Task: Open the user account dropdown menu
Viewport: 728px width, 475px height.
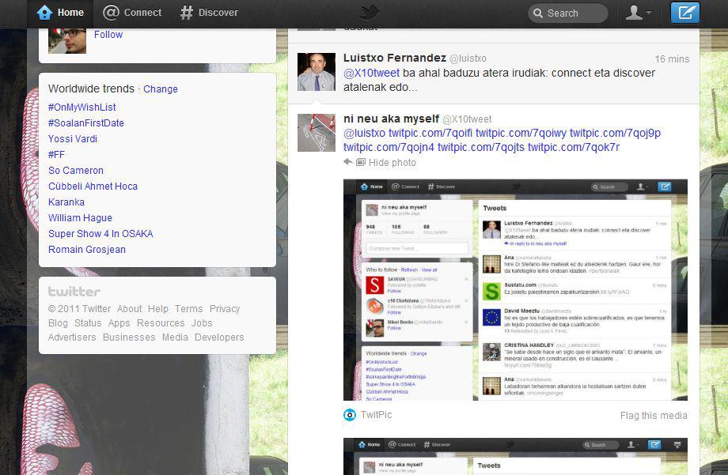Action: click(x=638, y=13)
